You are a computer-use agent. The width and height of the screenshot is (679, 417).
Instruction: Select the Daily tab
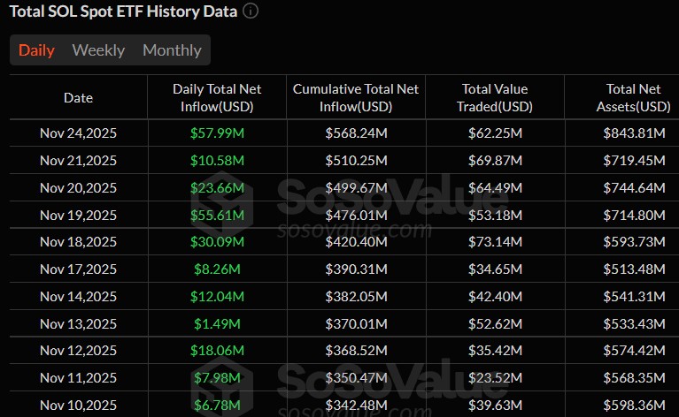click(36, 50)
